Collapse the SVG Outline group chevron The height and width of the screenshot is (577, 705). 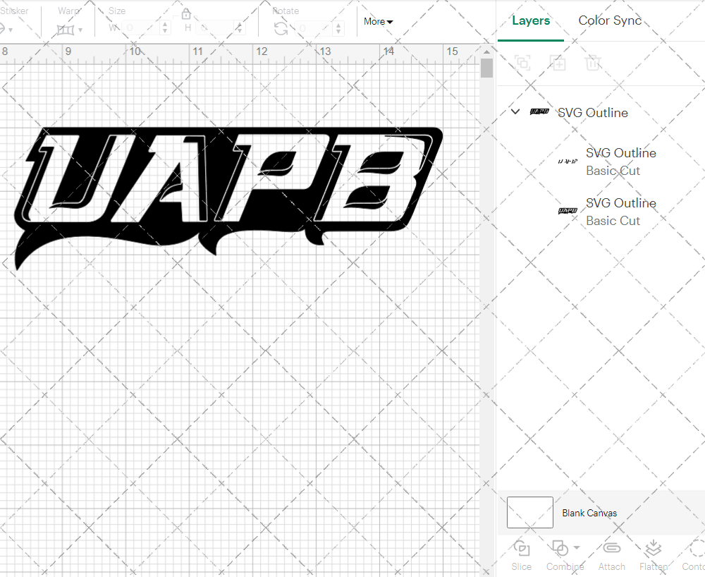(x=515, y=111)
